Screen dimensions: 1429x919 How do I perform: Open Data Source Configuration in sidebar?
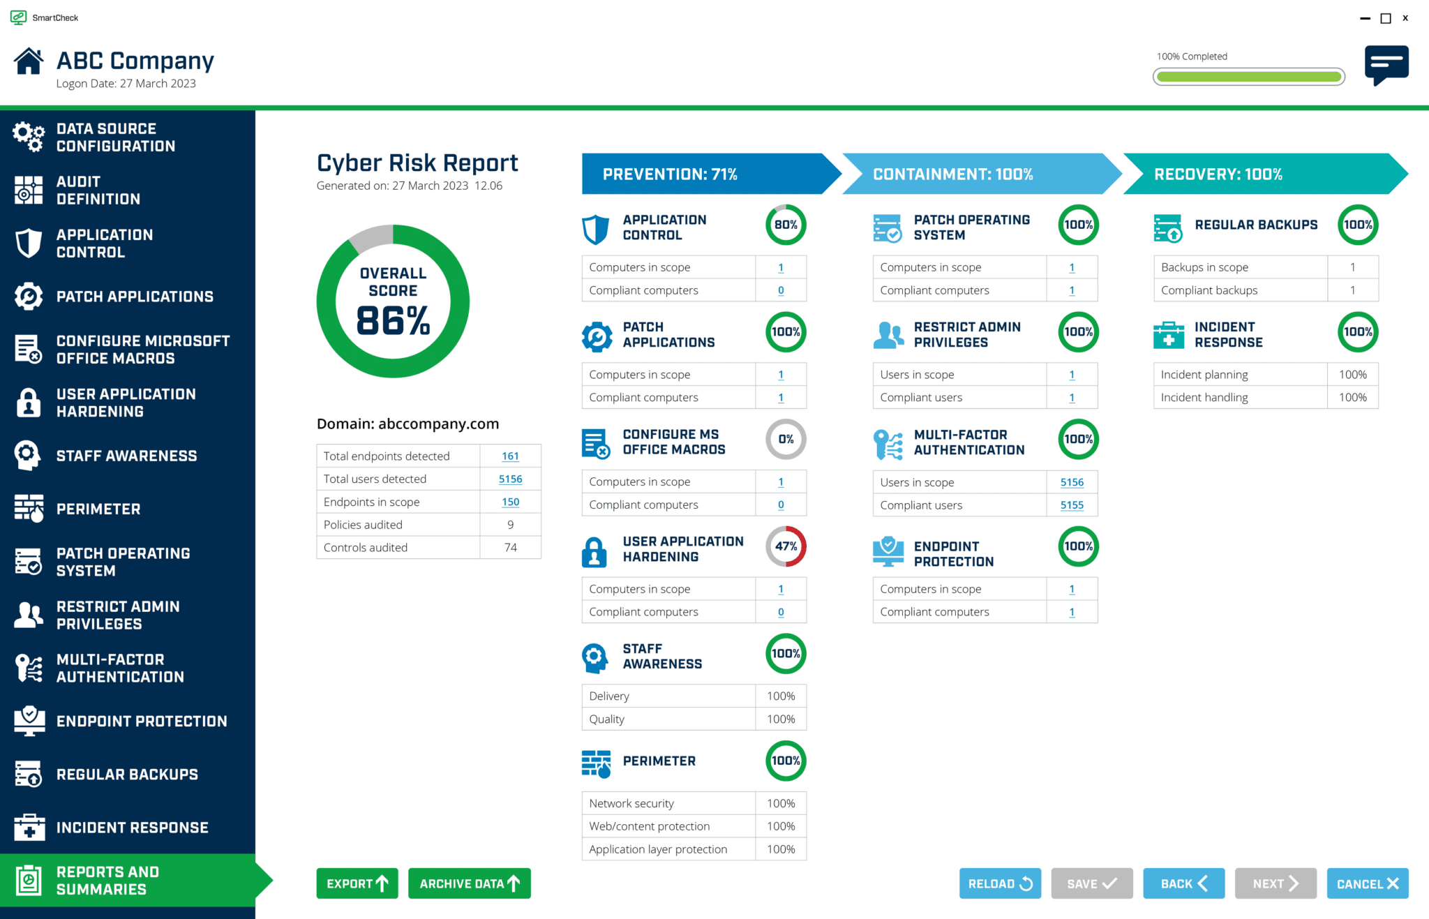[28, 137]
